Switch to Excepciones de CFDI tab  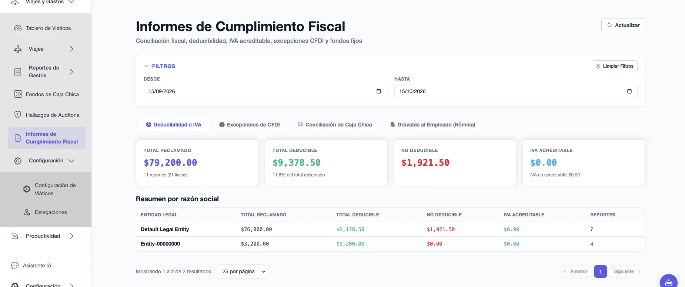pos(250,125)
